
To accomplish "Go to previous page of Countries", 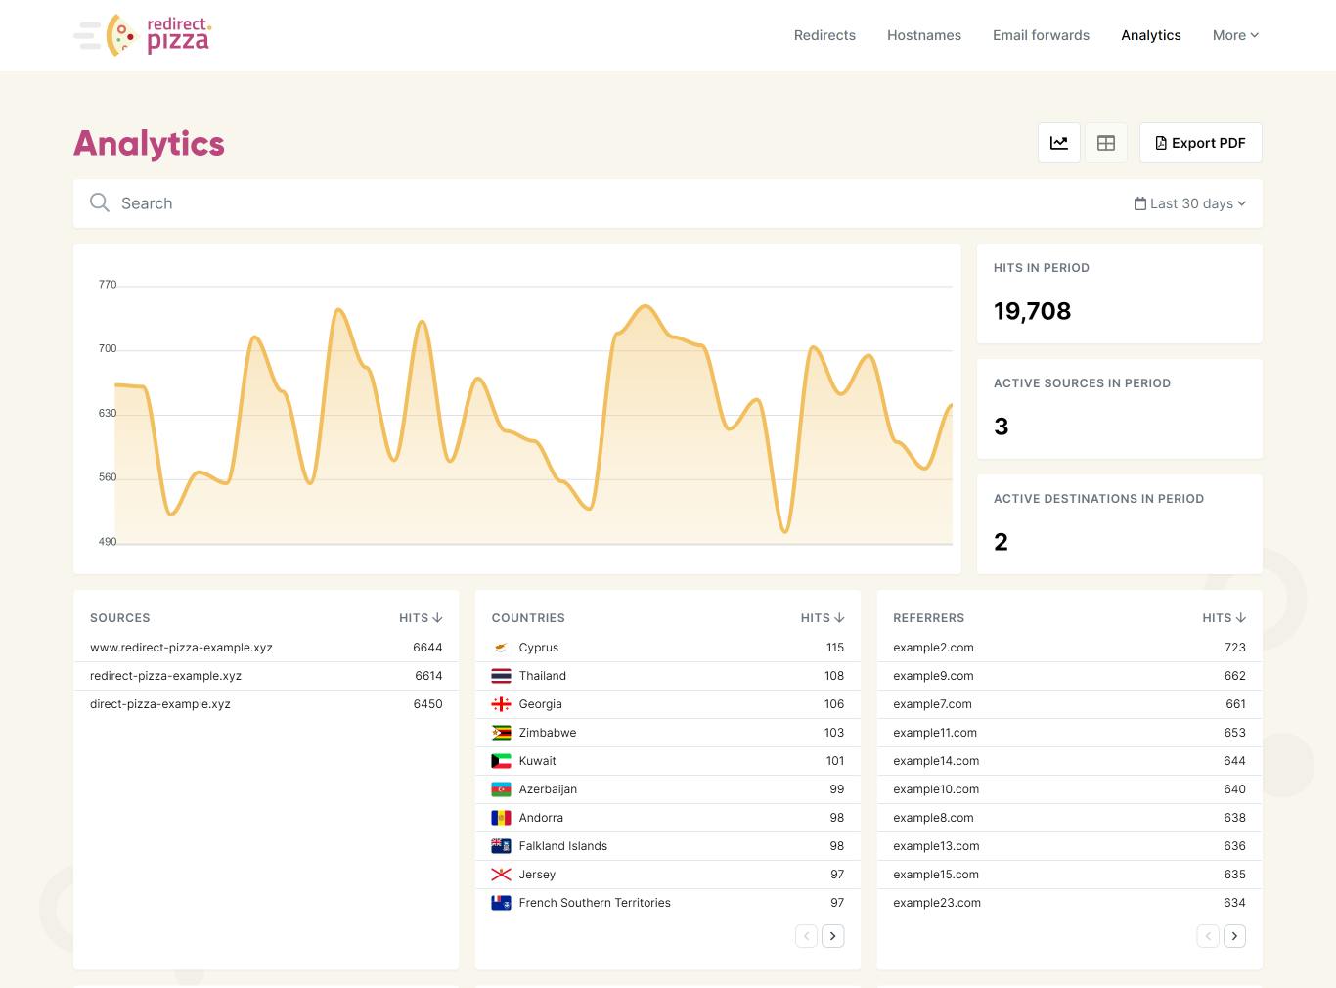I will [x=806, y=936].
